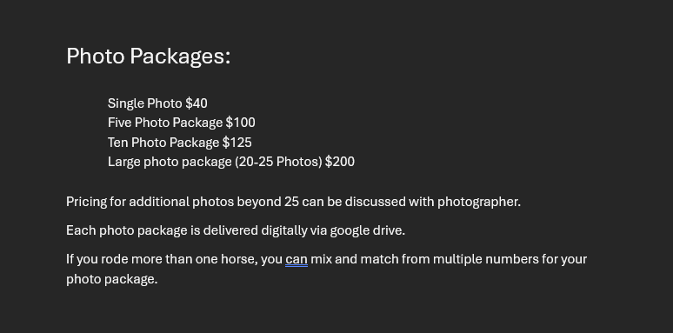Click the '$125' price text
The height and width of the screenshot is (333, 673).
pyautogui.click(x=237, y=143)
